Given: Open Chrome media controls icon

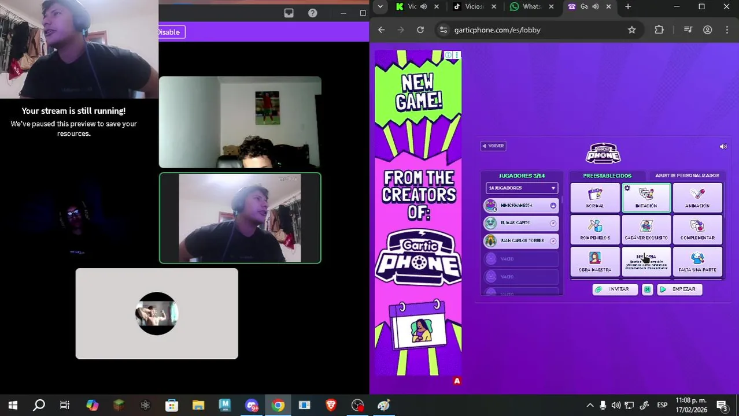Looking at the screenshot, I should click(x=688, y=30).
